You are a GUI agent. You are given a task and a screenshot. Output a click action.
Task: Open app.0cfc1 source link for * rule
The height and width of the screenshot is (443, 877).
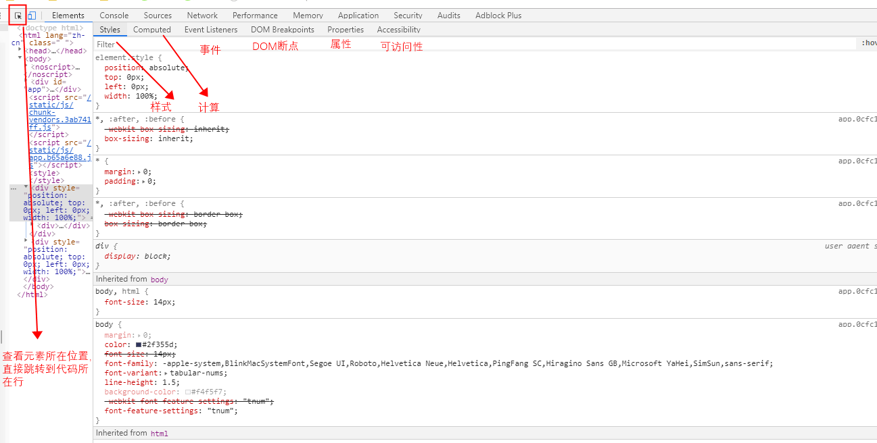pos(857,161)
